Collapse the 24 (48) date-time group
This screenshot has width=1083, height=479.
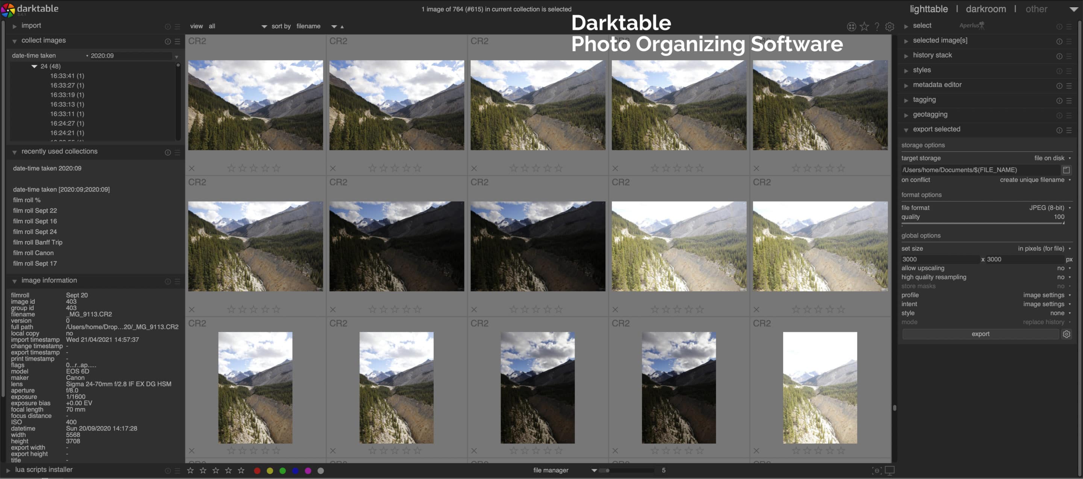[x=34, y=66]
